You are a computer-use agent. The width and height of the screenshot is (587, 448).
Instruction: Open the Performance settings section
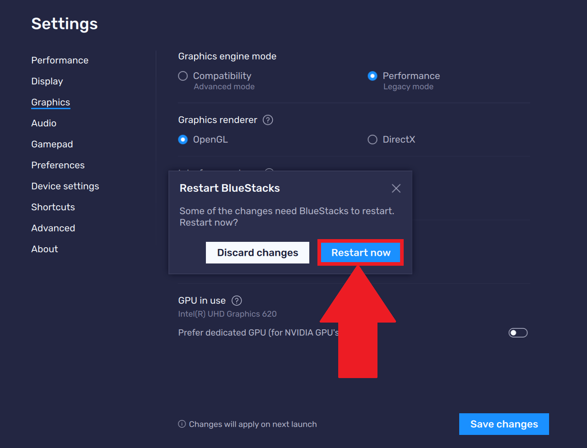pos(60,60)
